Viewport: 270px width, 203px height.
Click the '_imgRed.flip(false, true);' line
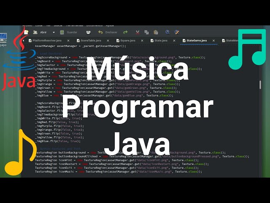[57, 122]
